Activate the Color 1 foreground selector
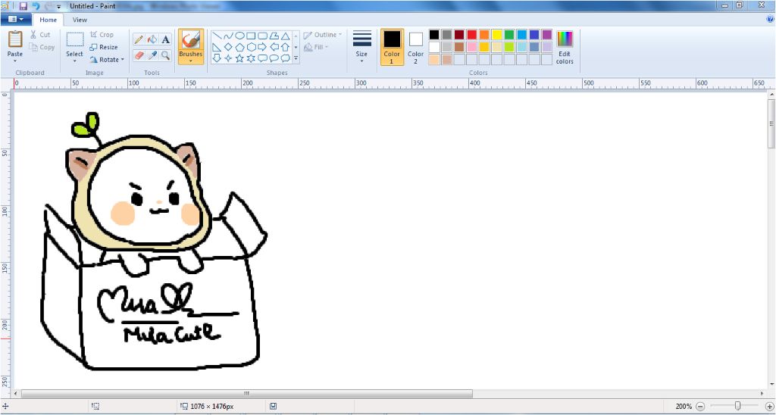Screen dimensions: 776x415 pos(392,47)
